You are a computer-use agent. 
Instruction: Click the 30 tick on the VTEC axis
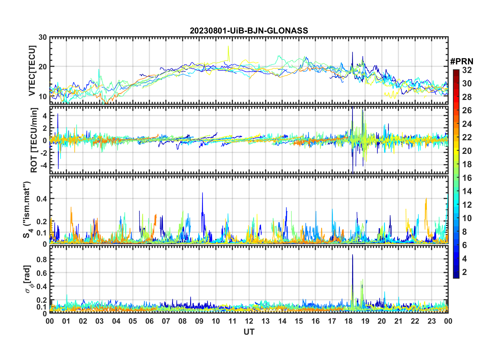(43, 37)
